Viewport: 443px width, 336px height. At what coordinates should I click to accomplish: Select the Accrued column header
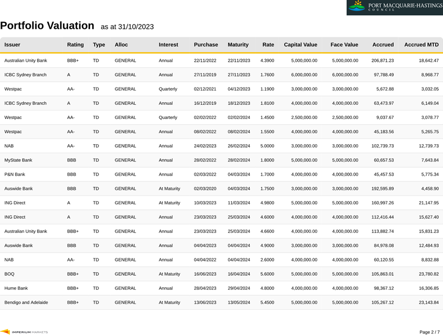coord(383,45)
